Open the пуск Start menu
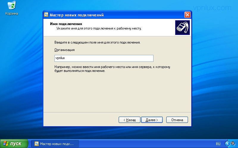 [x=14, y=144]
